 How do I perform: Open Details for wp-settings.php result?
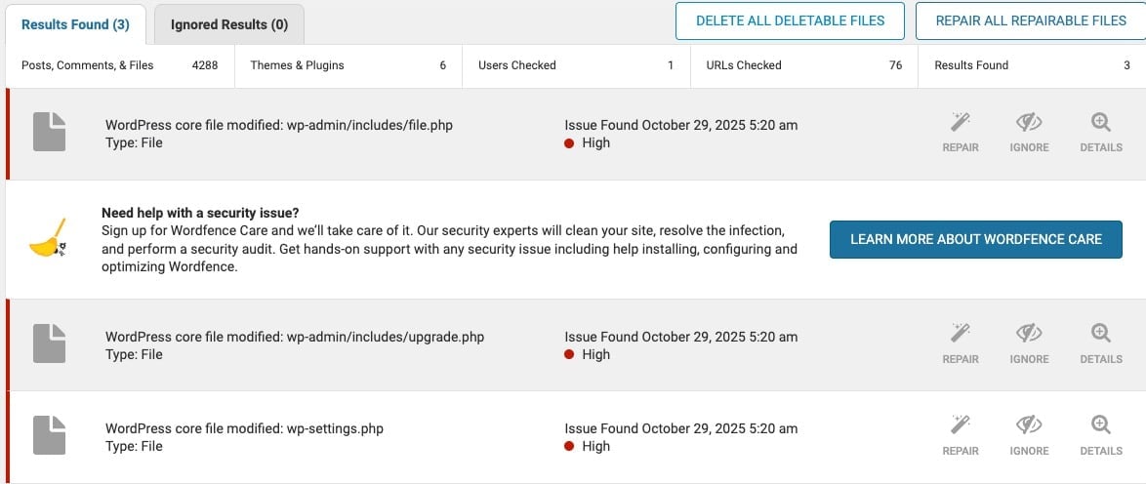[x=1101, y=427]
